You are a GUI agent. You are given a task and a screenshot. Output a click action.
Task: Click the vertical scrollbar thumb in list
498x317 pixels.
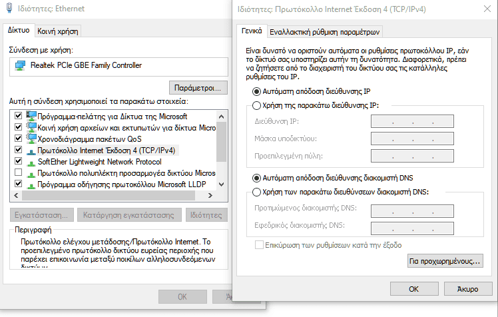(x=222, y=143)
